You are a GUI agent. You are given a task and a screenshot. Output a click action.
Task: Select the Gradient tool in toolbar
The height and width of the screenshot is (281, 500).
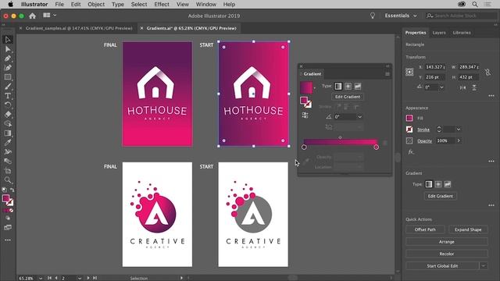coord(8,133)
